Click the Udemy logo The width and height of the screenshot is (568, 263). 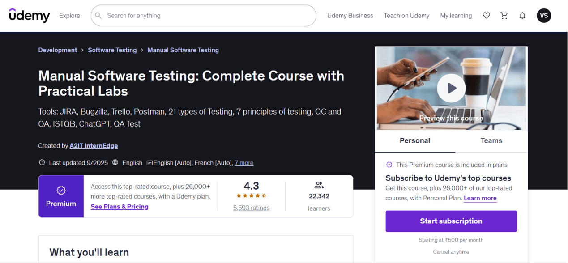pyautogui.click(x=29, y=15)
